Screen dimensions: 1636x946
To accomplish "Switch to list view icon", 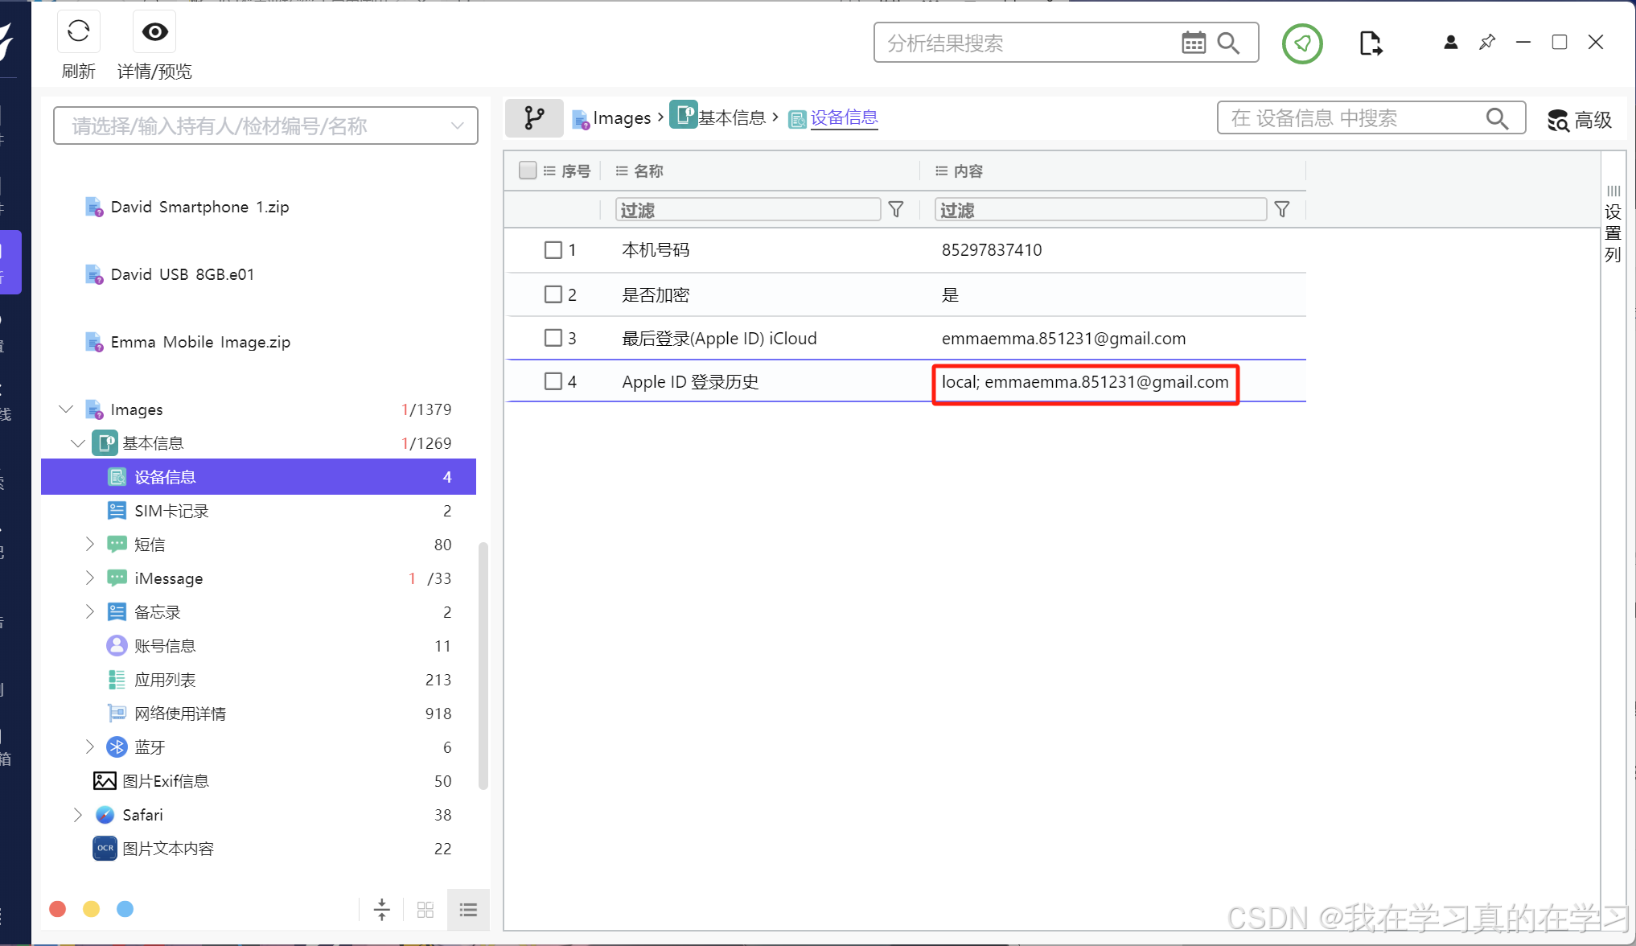I will pyautogui.click(x=468, y=910).
